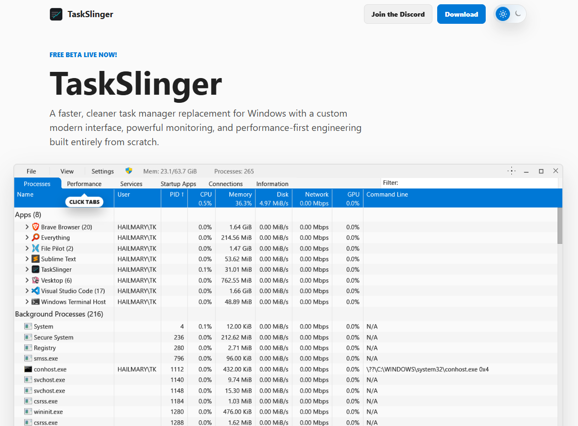Select the Processes tab

click(x=37, y=184)
